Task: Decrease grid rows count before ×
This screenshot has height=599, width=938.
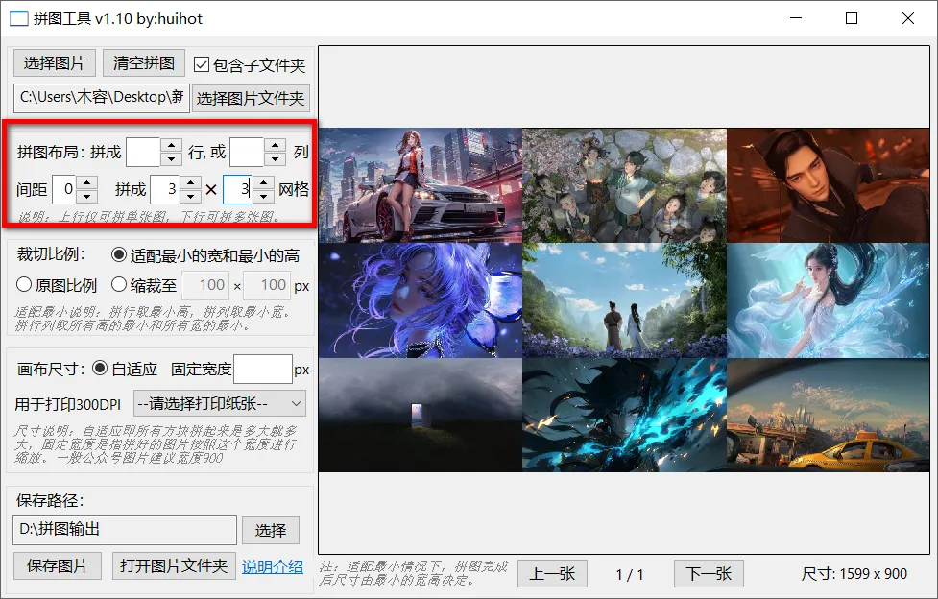Action: pyautogui.click(x=190, y=196)
